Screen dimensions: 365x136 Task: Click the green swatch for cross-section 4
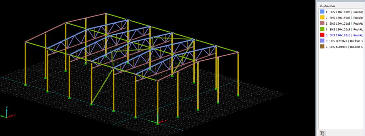click(x=322, y=29)
